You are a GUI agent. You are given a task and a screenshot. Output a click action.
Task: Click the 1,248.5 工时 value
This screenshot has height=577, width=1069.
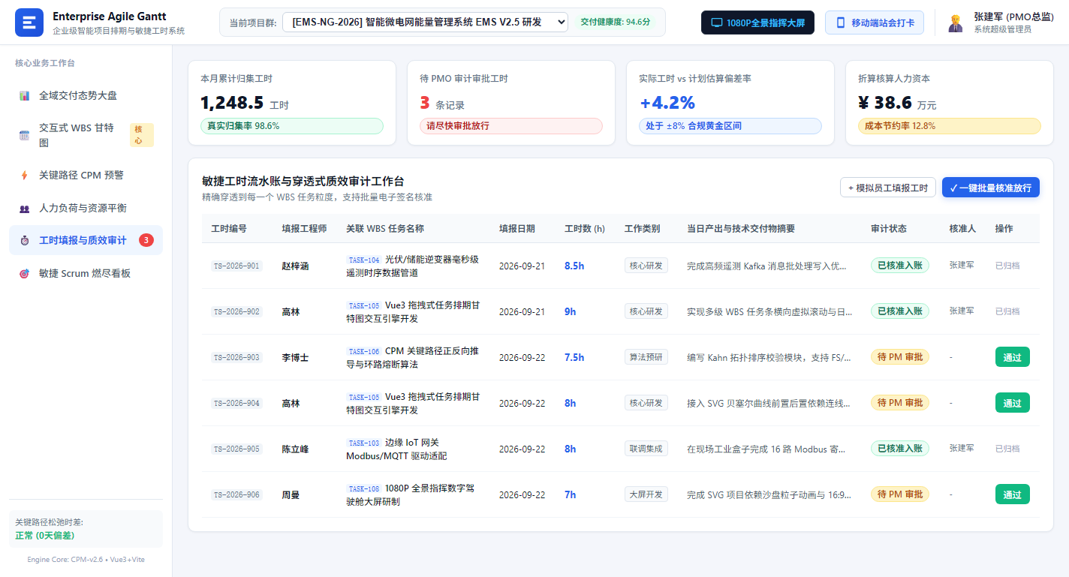(x=245, y=103)
